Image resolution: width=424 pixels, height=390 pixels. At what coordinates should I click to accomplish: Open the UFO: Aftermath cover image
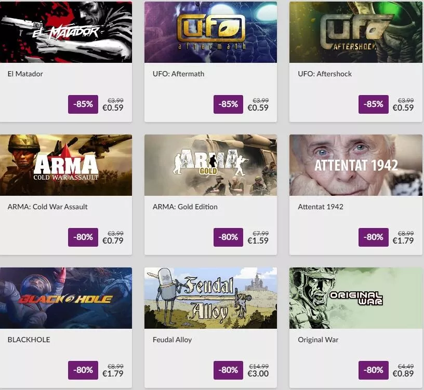coord(210,32)
